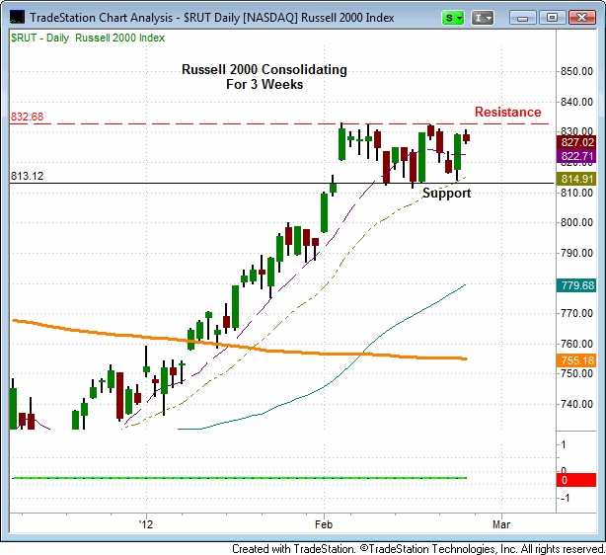This screenshot has width=606, height=555.
Task: Maximize the Chart Analysis window
Action: (x=552, y=18)
